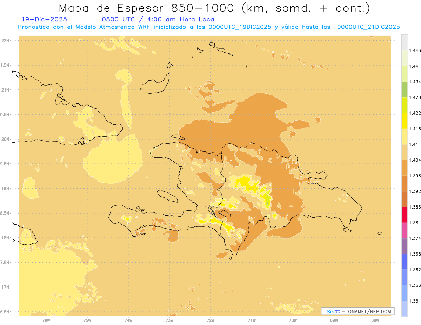This screenshot has width=421, height=325.
Task: Click the latitude label '8.5N'
Action: click(x=5, y=213)
